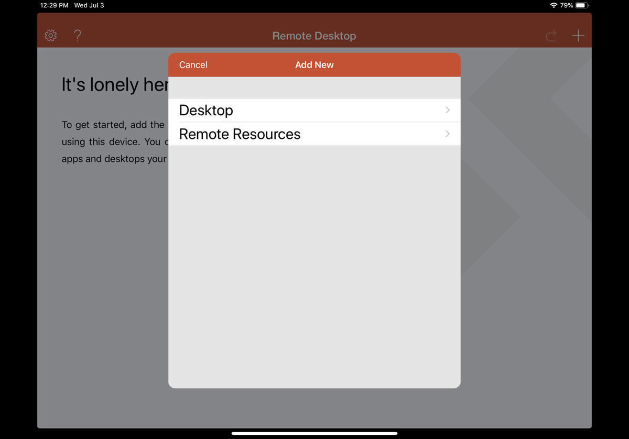Tap the plus icon to add a connection
Screen dimensions: 629x439
(578, 36)
